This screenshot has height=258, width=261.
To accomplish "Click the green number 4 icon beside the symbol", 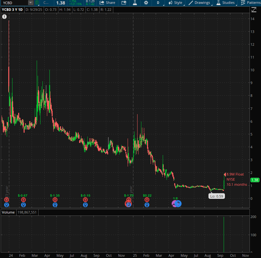I will (37, 3).
